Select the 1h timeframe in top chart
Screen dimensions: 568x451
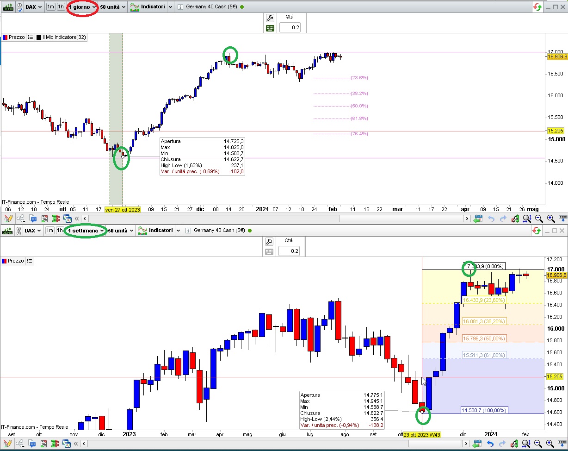61,7
